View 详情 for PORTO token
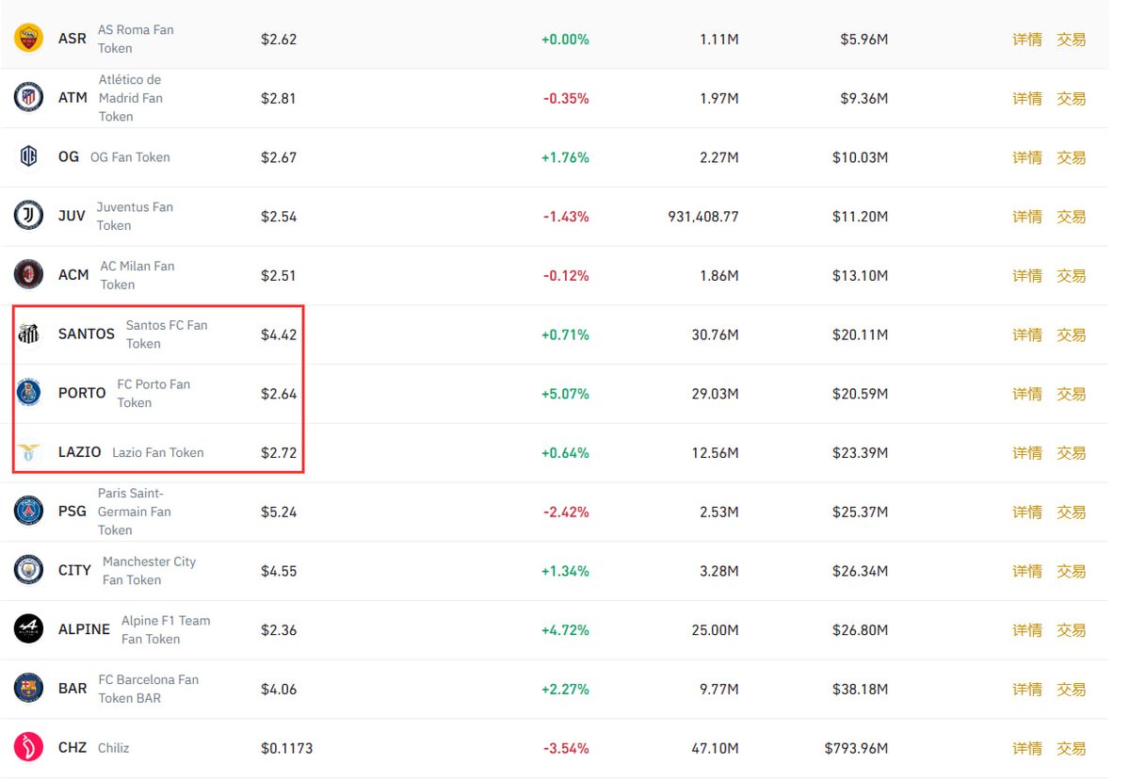The image size is (1130, 781). coord(1027,394)
